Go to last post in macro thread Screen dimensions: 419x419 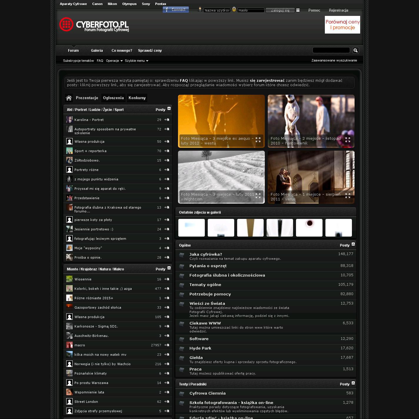(x=167, y=345)
